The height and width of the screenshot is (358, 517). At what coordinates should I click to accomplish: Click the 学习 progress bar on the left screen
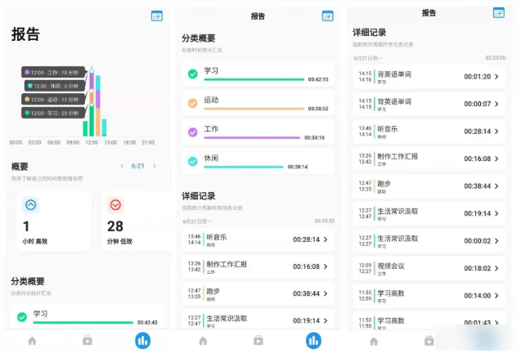pos(83,322)
